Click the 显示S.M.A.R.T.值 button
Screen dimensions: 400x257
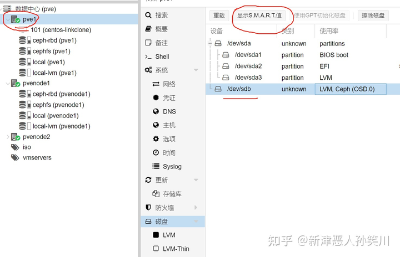point(259,16)
